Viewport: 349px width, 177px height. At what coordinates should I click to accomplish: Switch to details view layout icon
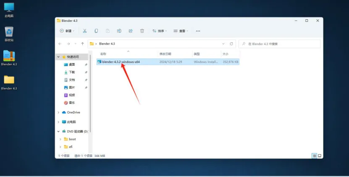tap(315, 156)
